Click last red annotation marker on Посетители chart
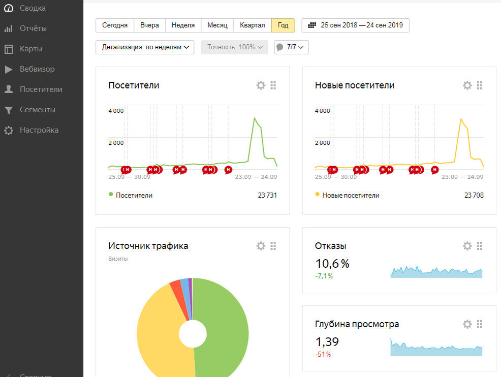The width and height of the screenshot is (501, 377). 228,170
